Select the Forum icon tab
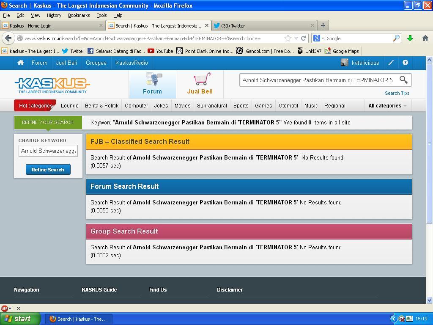The height and width of the screenshot is (325, 433). [152, 84]
